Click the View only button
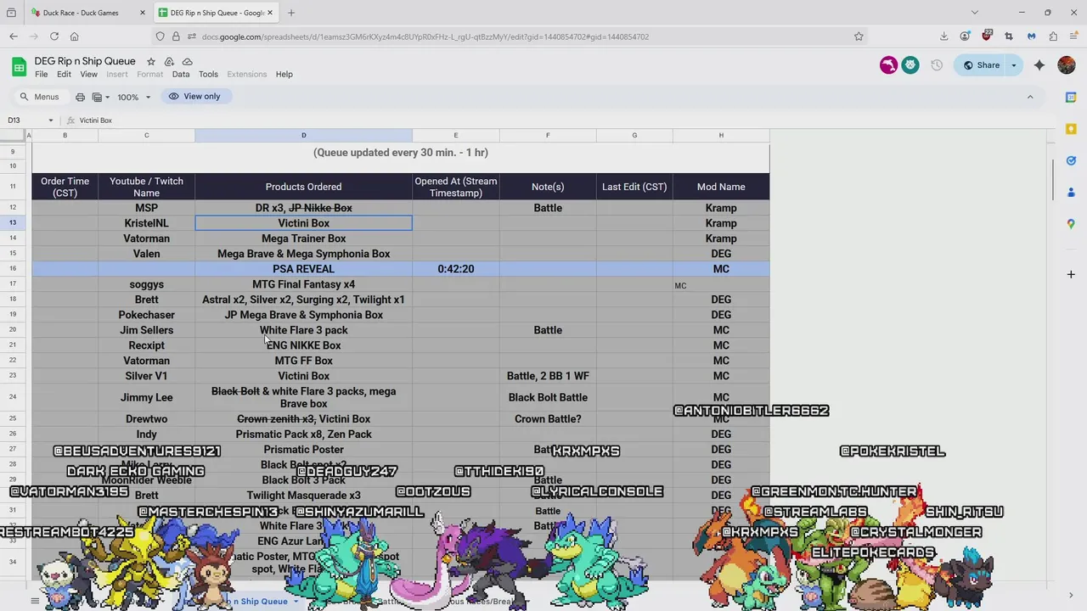The height and width of the screenshot is (611, 1087). pos(194,97)
